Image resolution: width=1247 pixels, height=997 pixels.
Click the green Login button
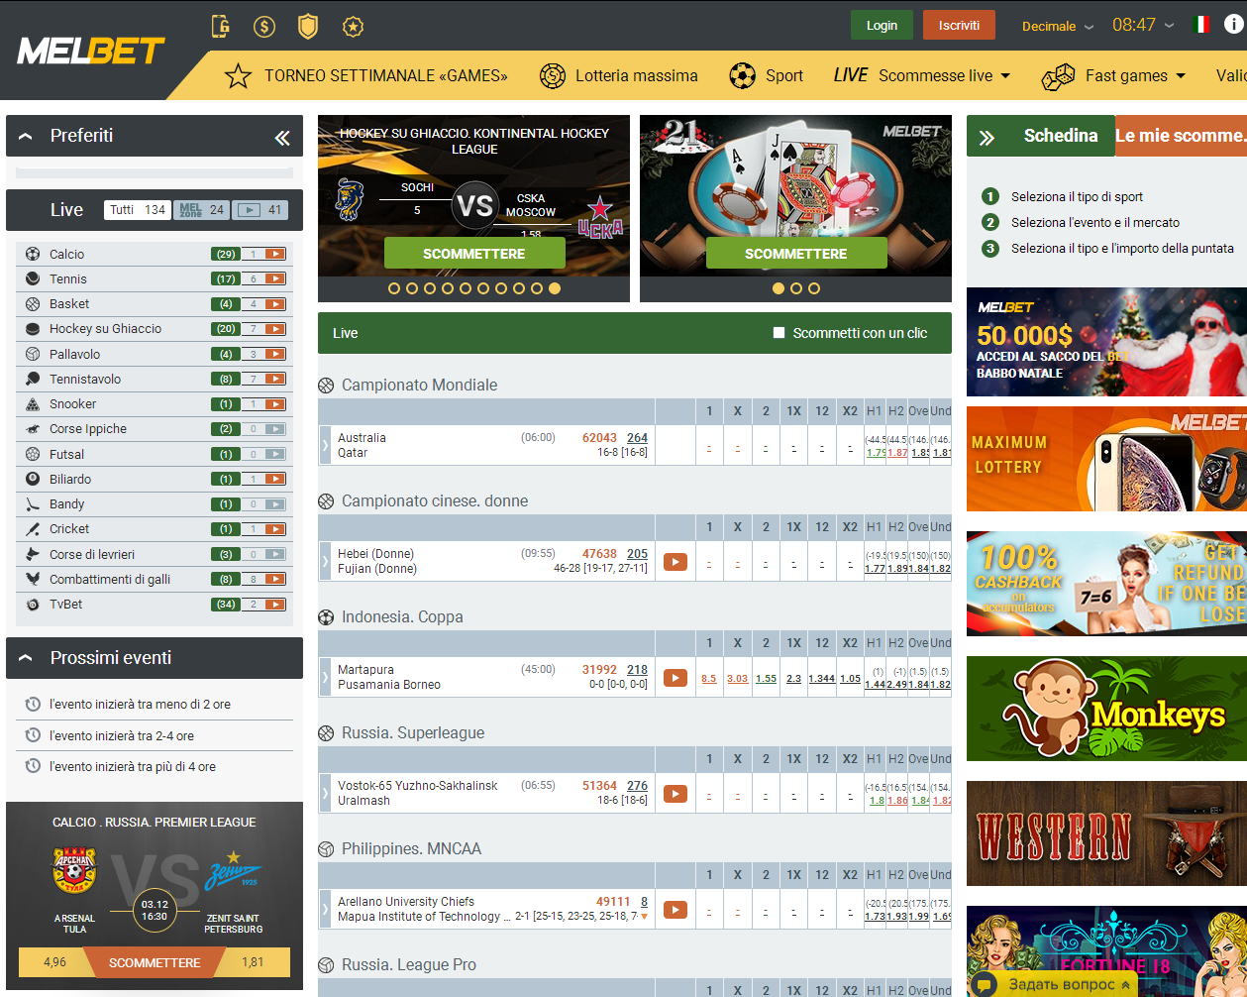click(x=882, y=25)
